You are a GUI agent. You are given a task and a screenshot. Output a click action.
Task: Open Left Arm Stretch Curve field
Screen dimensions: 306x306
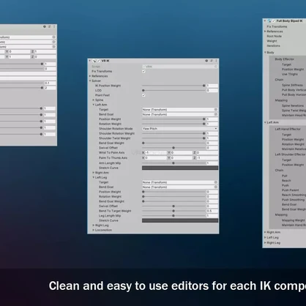[x=180, y=168]
